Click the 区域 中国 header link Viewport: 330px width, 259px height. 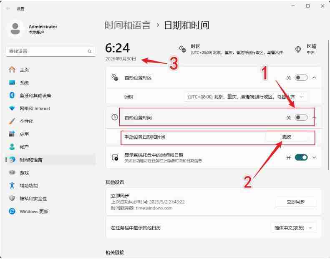coord(306,49)
